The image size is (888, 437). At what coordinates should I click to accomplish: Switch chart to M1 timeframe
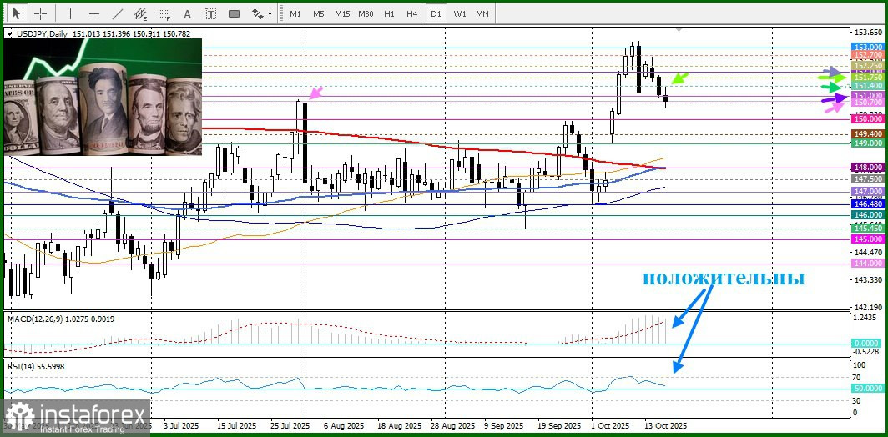(295, 13)
